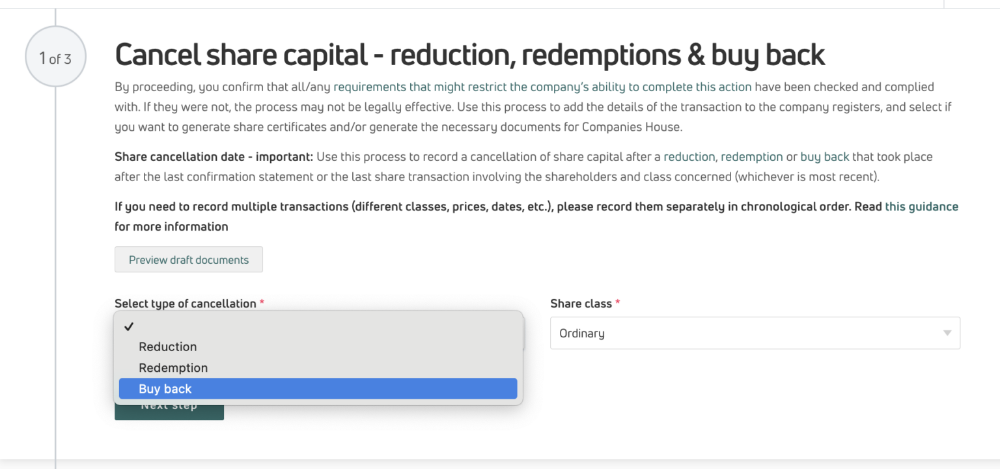Click the page heading Cancel share capital
This screenshot has width=1000, height=469.
[x=470, y=54]
